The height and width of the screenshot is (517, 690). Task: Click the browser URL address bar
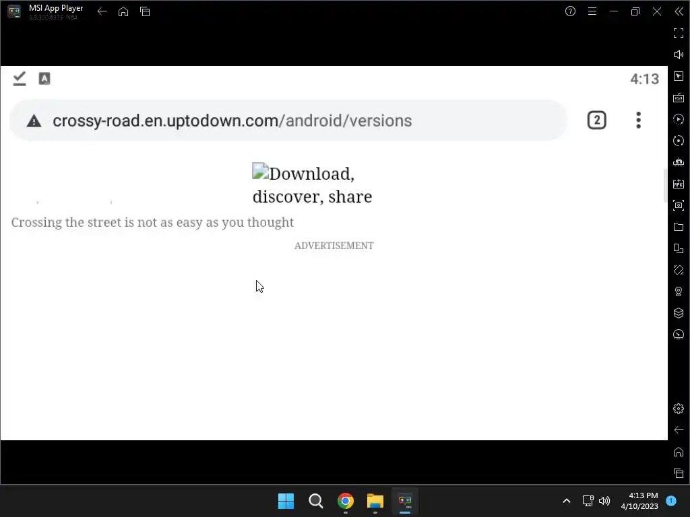click(x=288, y=120)
